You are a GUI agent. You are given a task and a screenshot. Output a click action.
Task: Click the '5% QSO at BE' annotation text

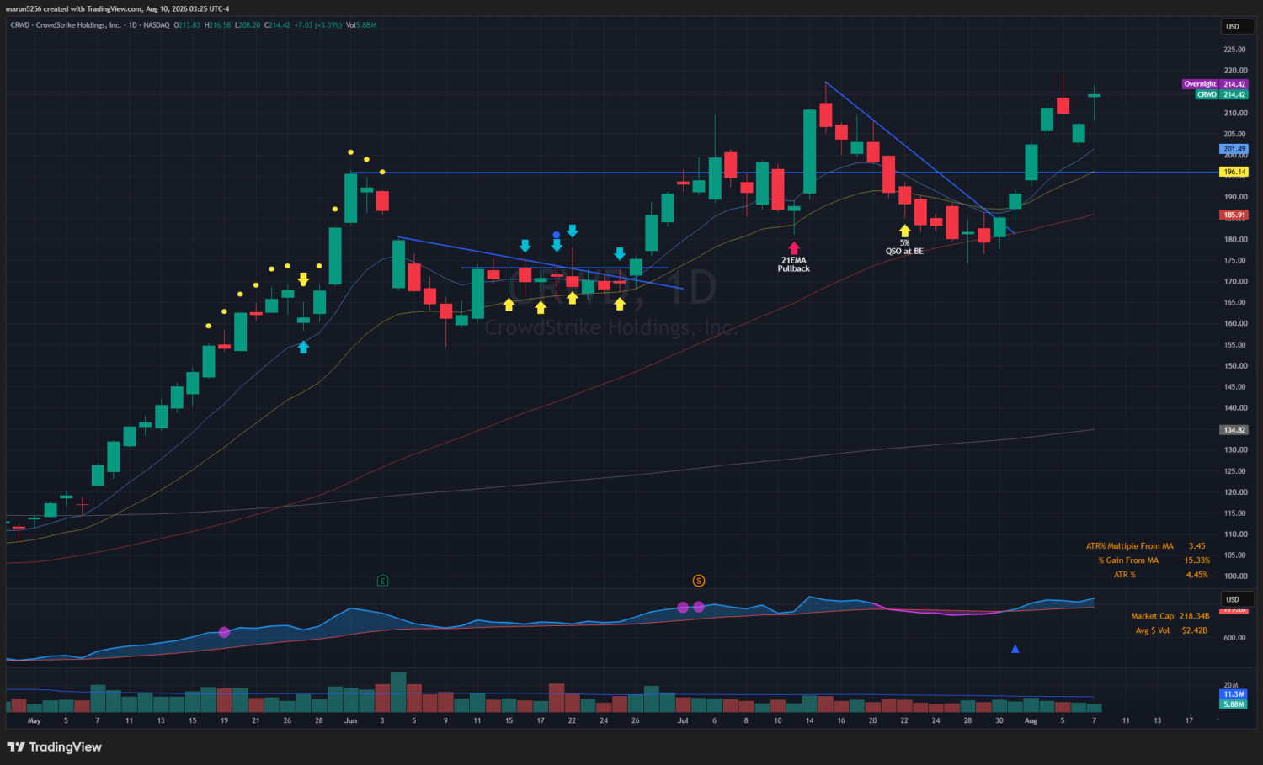(x=904, y=247)
